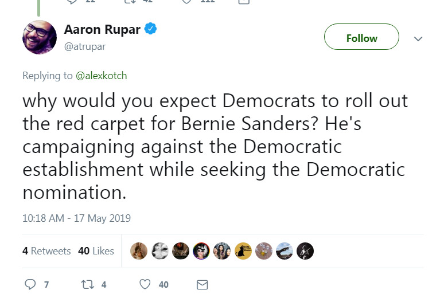Open Aaron Rupar's profile picture

click(x=40, y=37)
